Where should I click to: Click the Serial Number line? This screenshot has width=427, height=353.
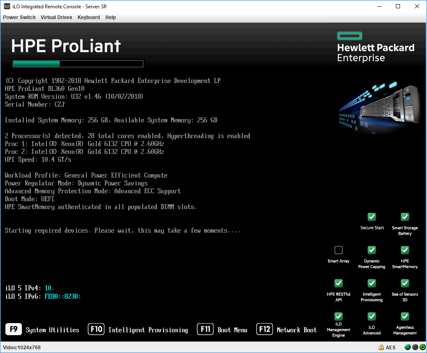point(35,104)
